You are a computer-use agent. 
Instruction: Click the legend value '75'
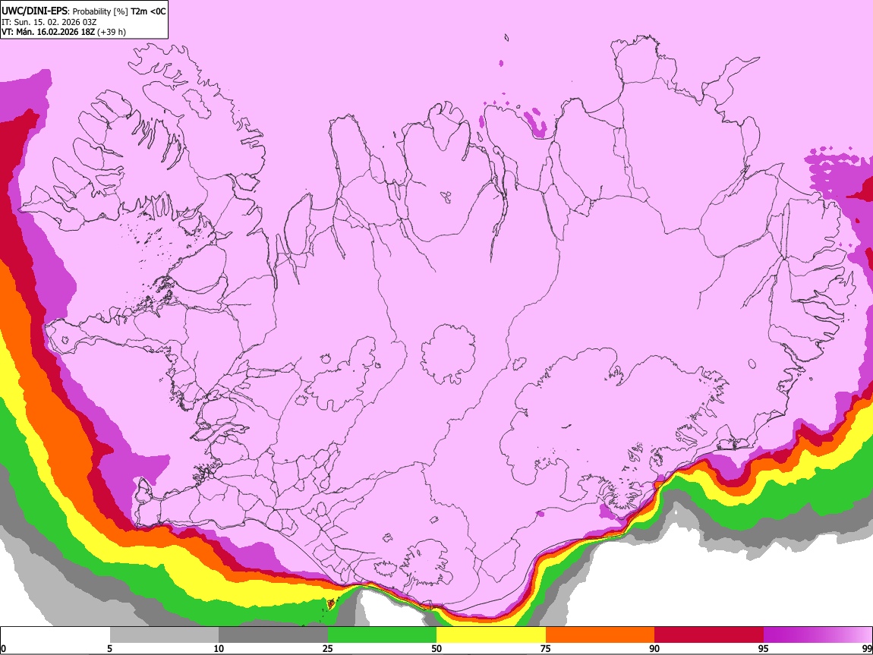coord(546,648)
